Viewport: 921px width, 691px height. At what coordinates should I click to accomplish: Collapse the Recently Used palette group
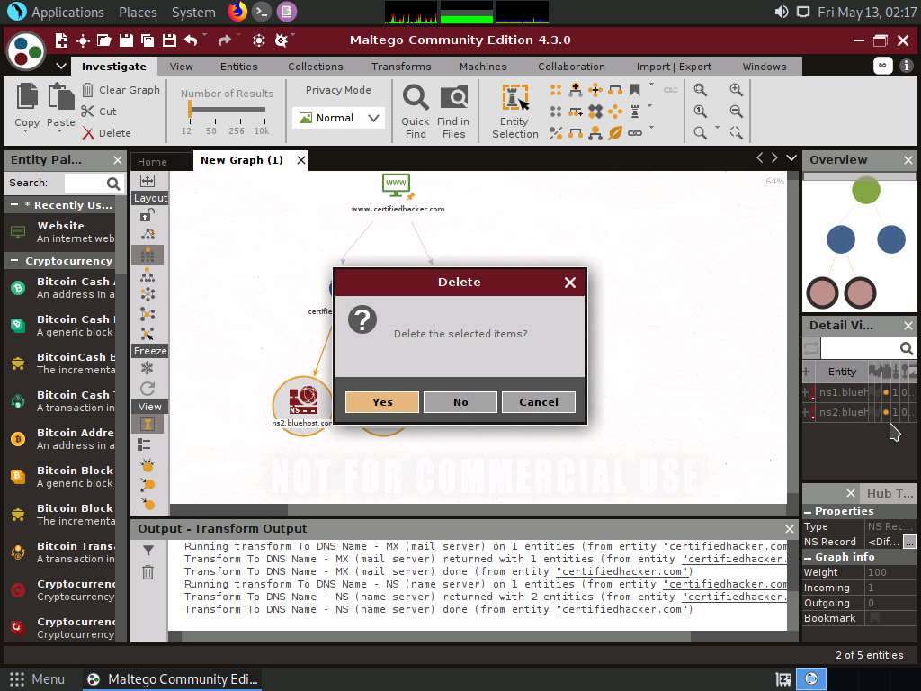14,204
